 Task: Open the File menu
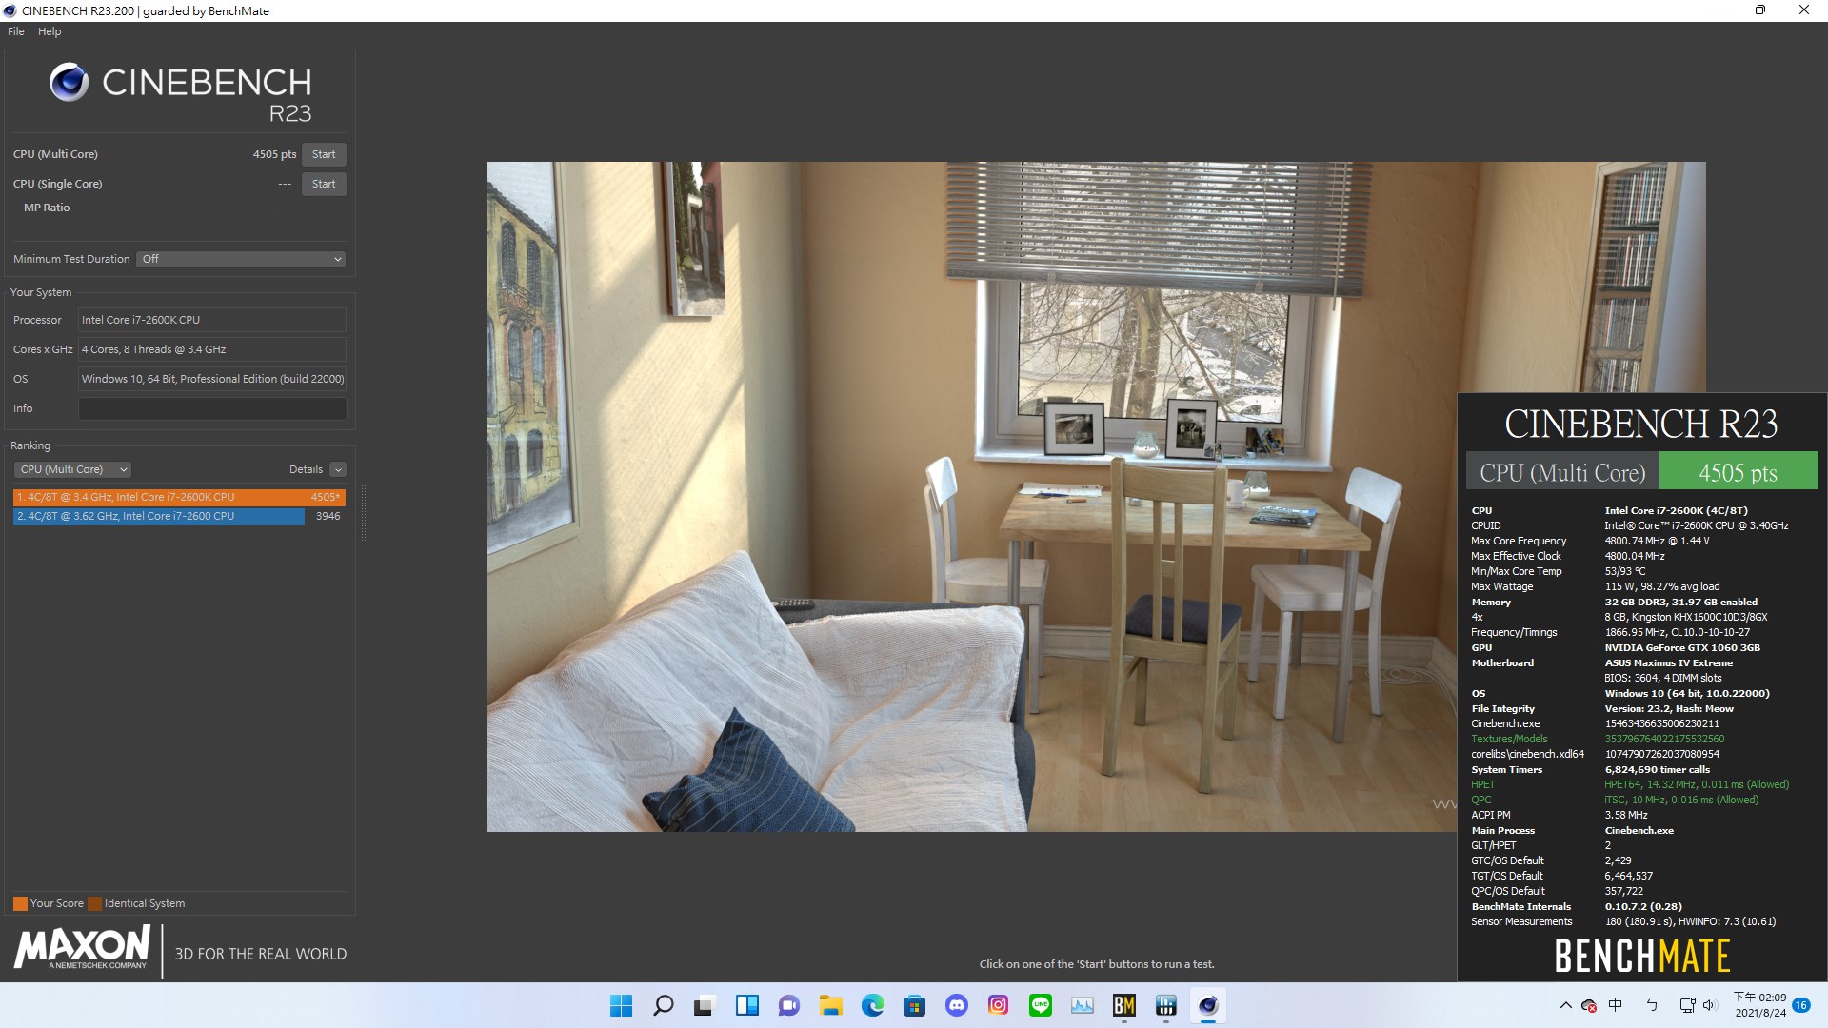(x=16, y=31)
